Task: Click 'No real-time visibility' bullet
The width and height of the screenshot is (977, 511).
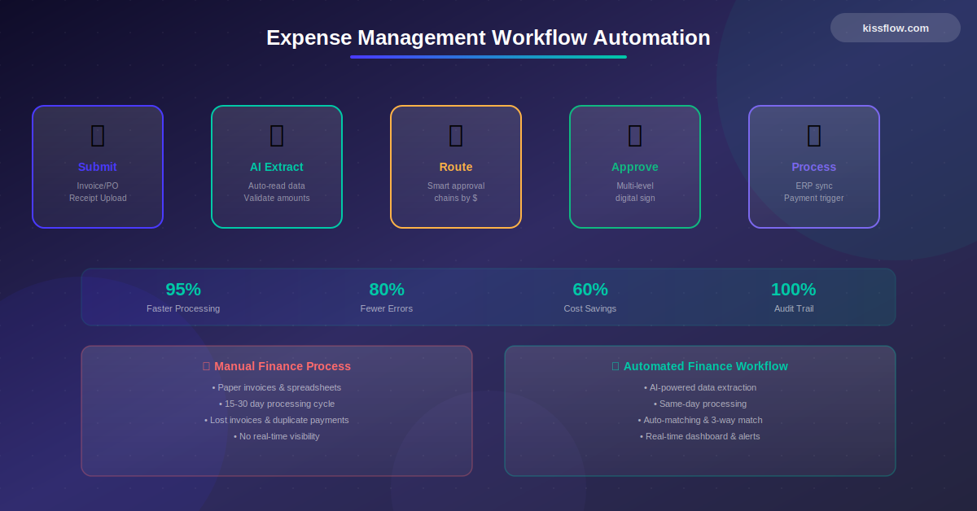Action: [x=277, y=436]
